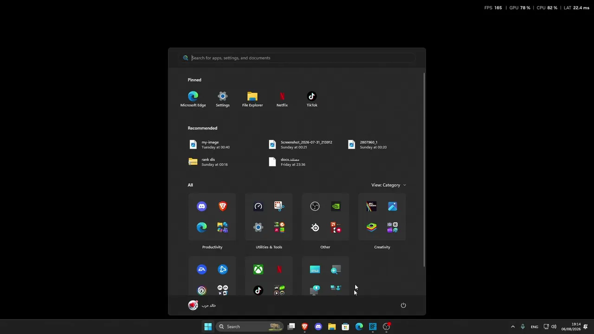Open Settings gear in Utilities & Tools
Viewport: 594px width, 334px height.
pyautogui.click(x=258, y=227)
